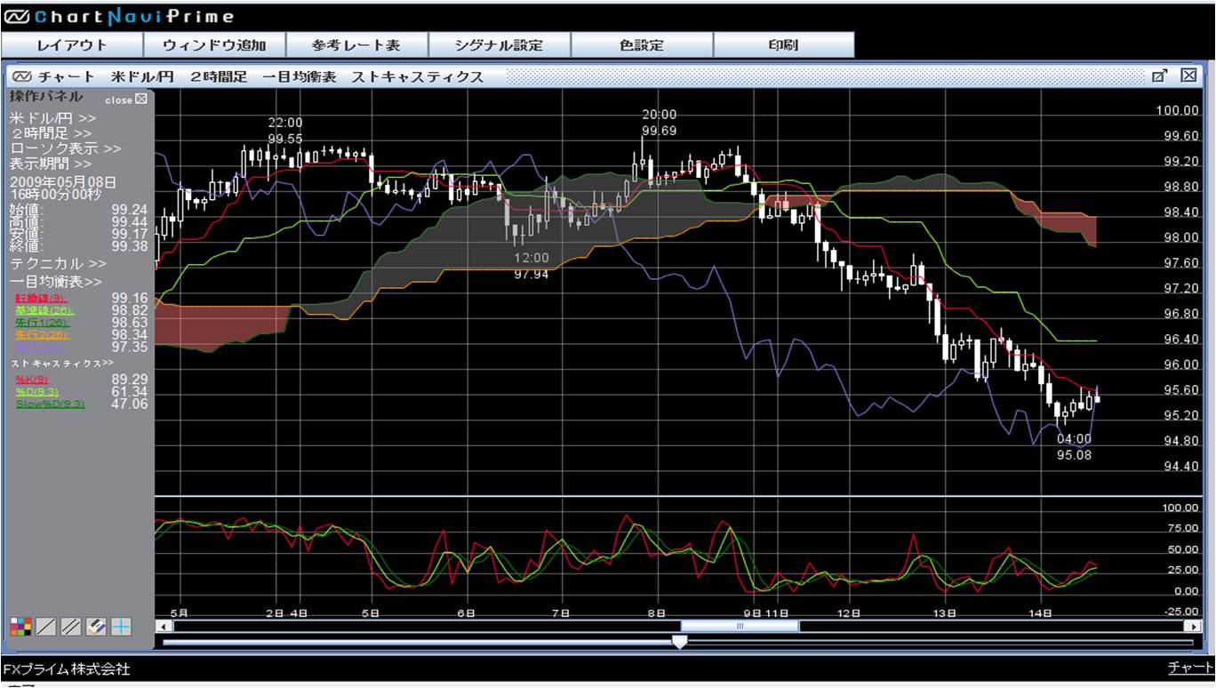Click the 終値 close value 99.38
The width and height of the screenshot is (1216, 688).
[x=130, y=246]
